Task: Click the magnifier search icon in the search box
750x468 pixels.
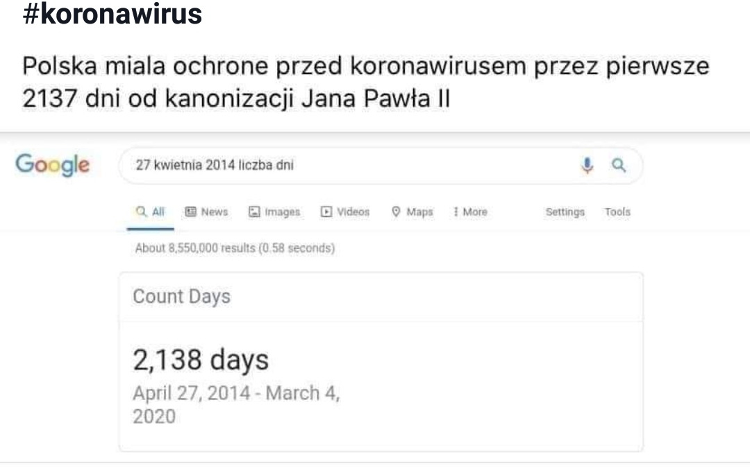Action: pyautogui.click(x=617, y=166)
